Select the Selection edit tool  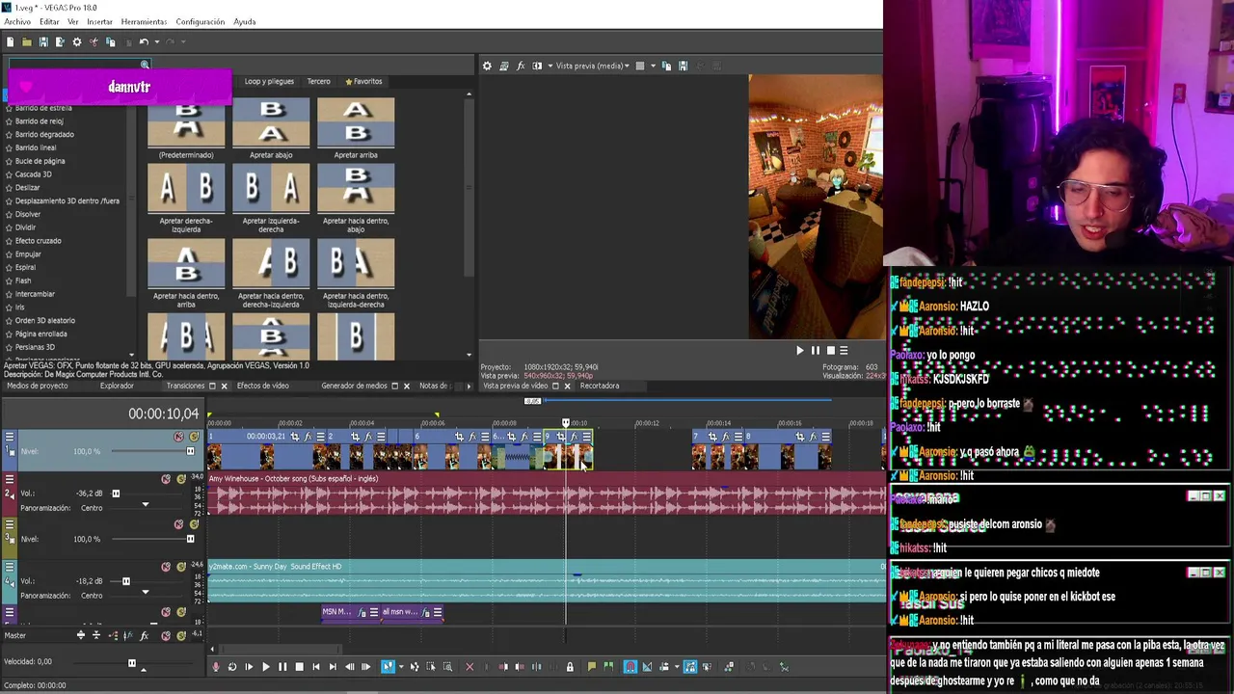tap(431, 666)
